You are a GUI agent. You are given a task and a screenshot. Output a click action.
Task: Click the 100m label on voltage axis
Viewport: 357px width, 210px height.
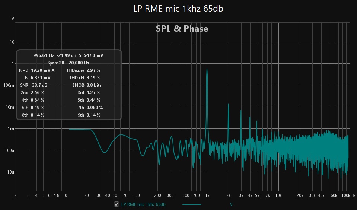tap(9, 85)
